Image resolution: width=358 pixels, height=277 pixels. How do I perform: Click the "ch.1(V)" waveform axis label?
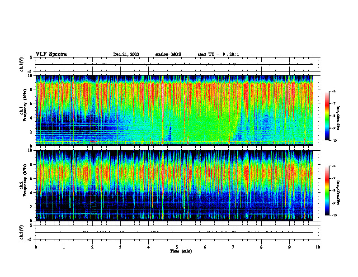click(x=22, y=64)
